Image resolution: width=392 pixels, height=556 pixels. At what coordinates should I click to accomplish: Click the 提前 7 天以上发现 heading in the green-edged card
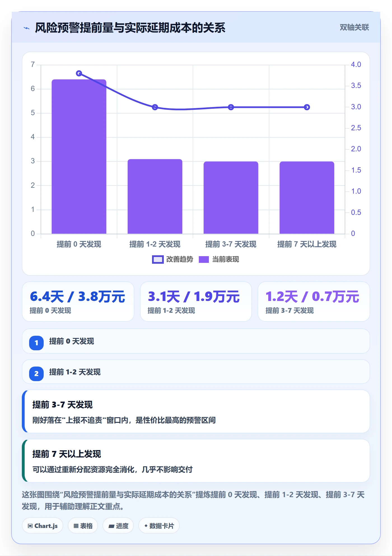tap(67, 454)
